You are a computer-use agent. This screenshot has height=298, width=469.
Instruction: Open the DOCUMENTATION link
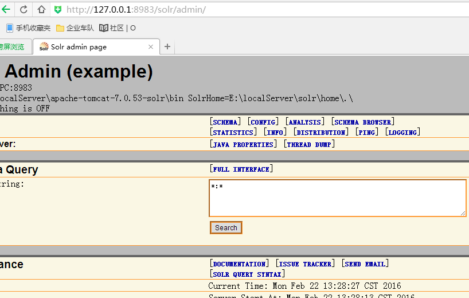pos(239,264)
